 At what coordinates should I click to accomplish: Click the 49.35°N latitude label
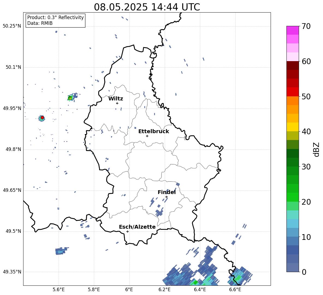click(12, 272)
